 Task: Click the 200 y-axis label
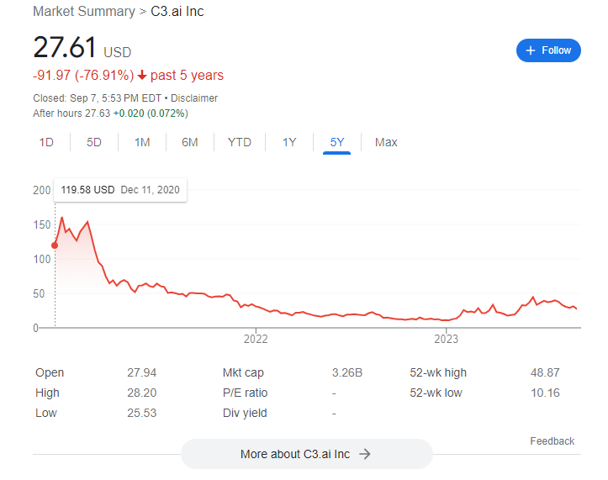41,190
